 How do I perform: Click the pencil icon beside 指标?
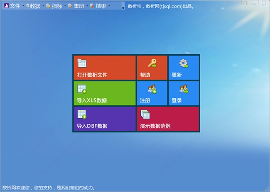point(48,6)
